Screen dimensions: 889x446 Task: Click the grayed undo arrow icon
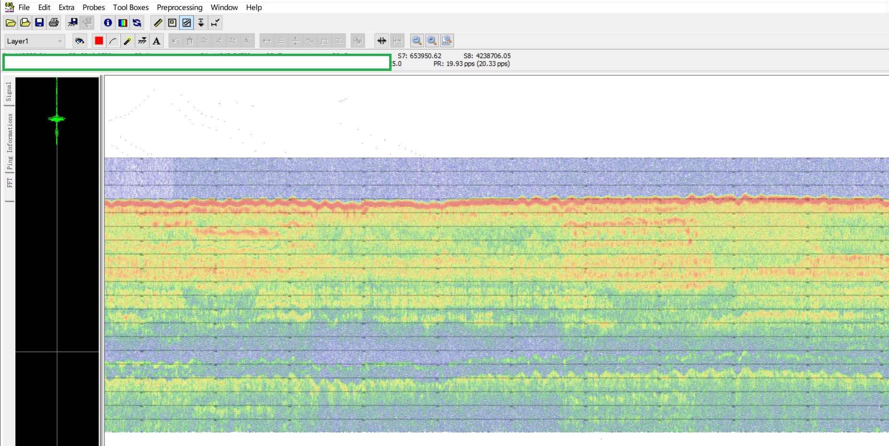tap(176, 41)
